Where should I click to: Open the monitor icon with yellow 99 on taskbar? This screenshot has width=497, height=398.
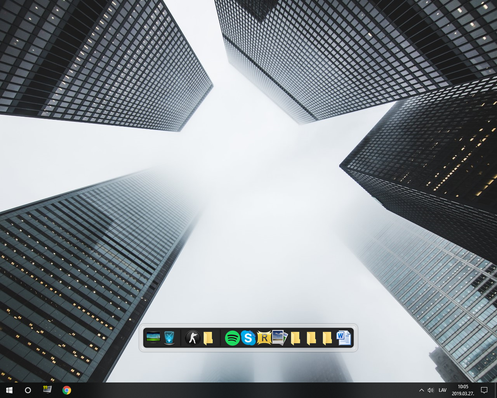click(47, 389)
